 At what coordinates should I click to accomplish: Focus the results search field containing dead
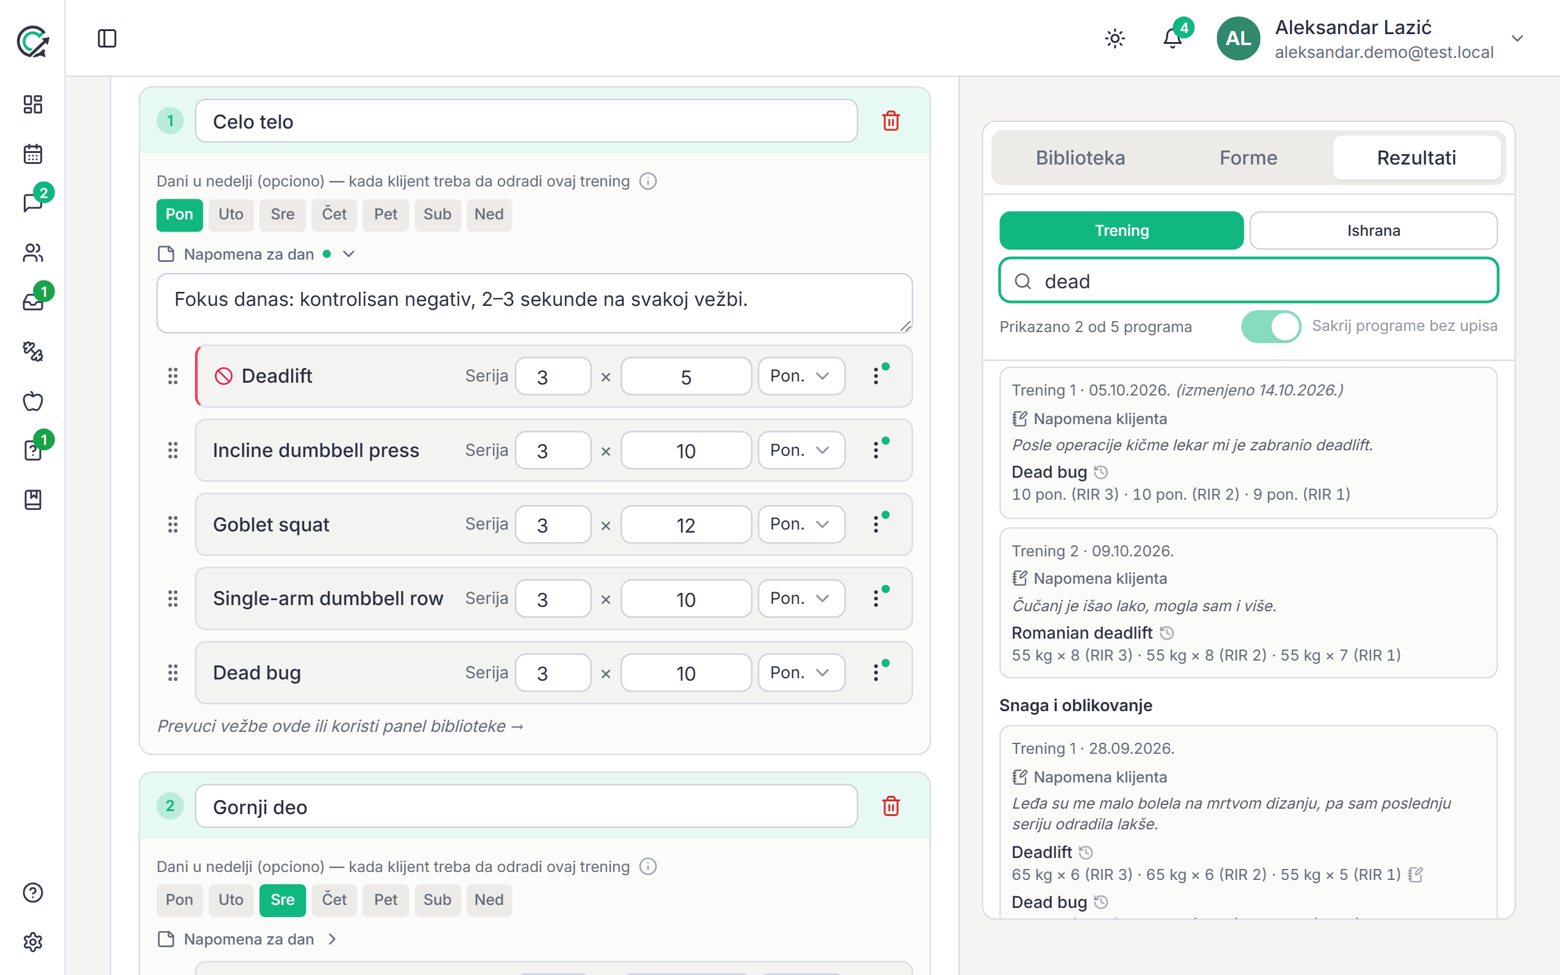[x=1249, y=281]
